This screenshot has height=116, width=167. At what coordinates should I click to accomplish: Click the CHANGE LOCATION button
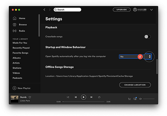pyautogui.click(x=135, y=85)
